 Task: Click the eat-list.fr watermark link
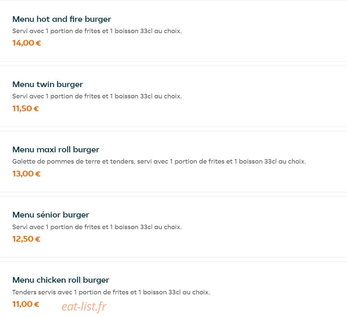(x=84, y=306)
